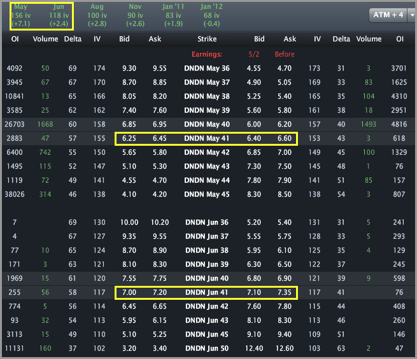The image size is (417, 359).
Task: Click May 40 call volume 1668
Action: (x=45, y=125)
